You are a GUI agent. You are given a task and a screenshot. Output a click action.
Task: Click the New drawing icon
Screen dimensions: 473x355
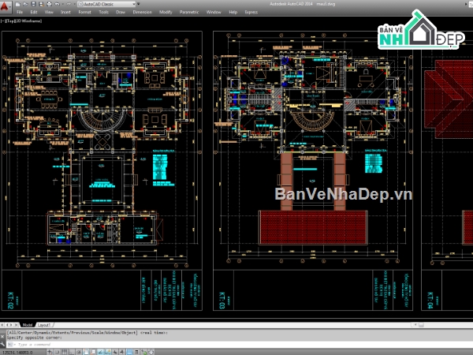[x=17, y=4]
